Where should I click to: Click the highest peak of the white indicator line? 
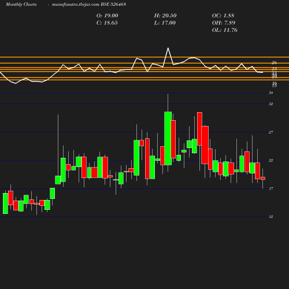168,48
